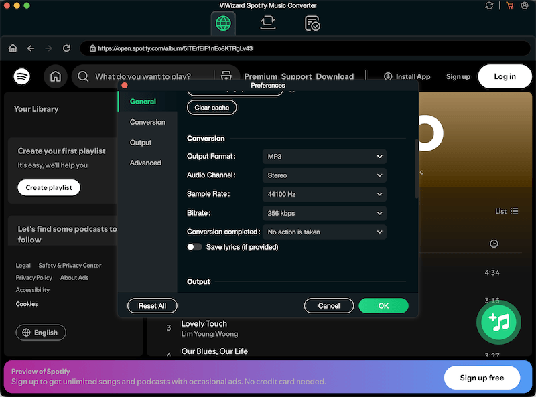Open the About Ads link
This screenshot has width=536, height=397.
[x=74, y=278]
